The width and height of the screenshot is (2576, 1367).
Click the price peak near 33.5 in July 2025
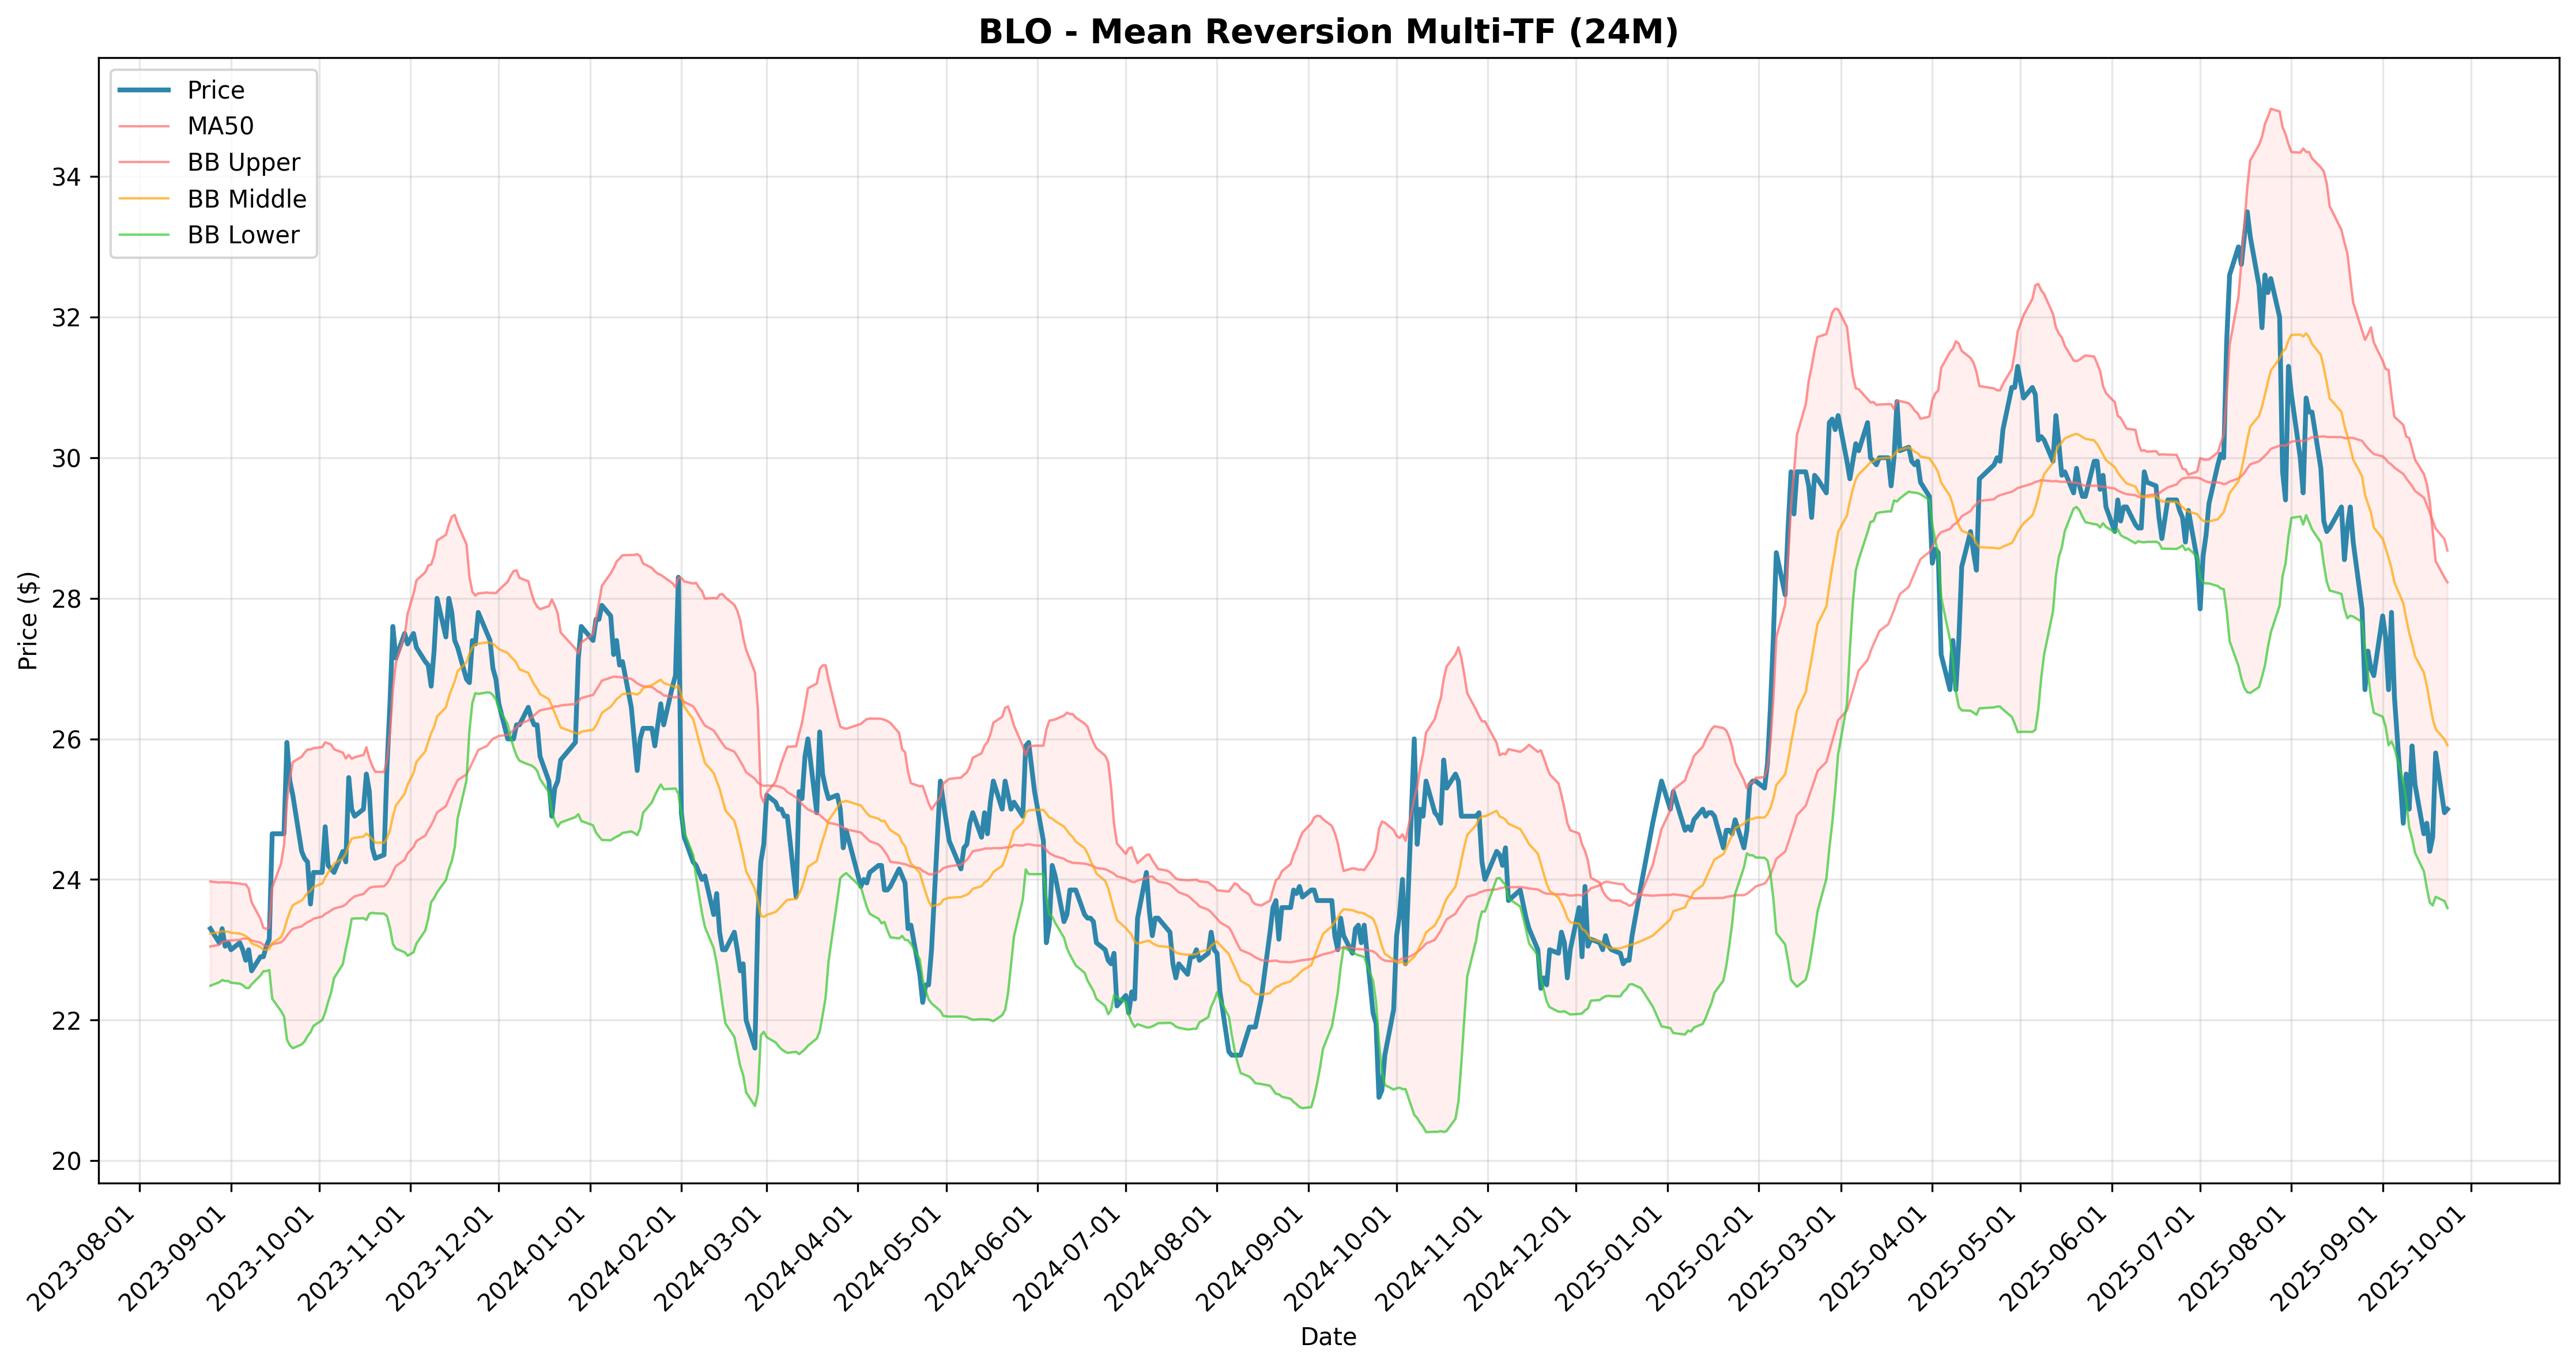tap(2247, 212)
